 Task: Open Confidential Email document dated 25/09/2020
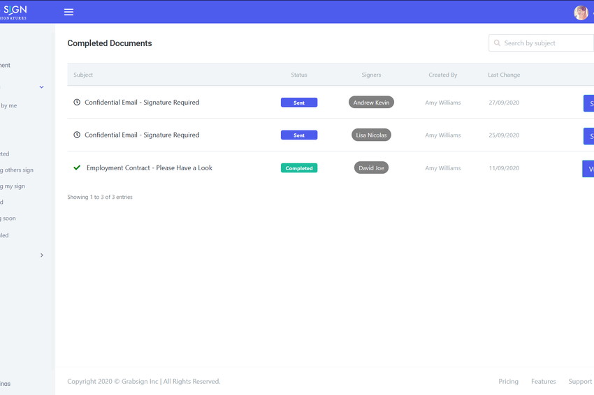(x=142, y=135)
